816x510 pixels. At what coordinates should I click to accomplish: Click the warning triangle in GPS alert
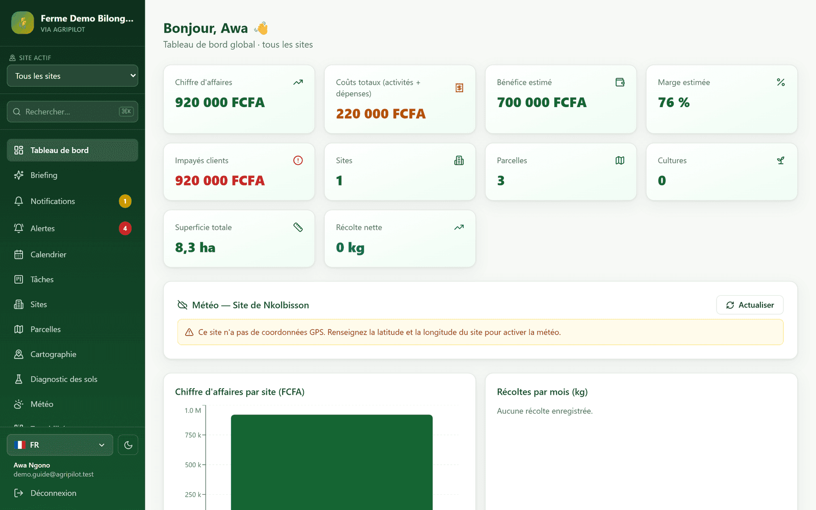[189, 333]
